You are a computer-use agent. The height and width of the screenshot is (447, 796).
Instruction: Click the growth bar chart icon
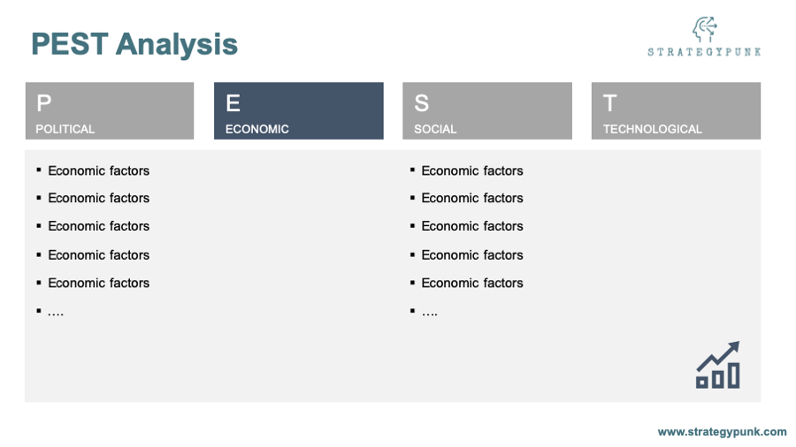click(x=718, y=365)
